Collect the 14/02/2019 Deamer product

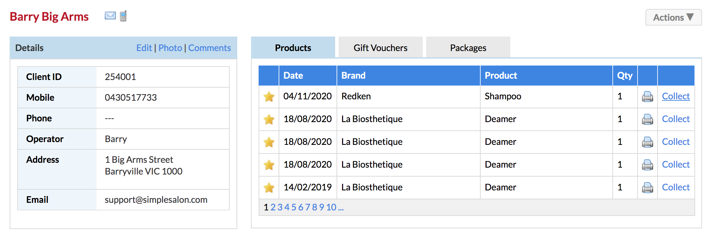click(x=676, y=187)
